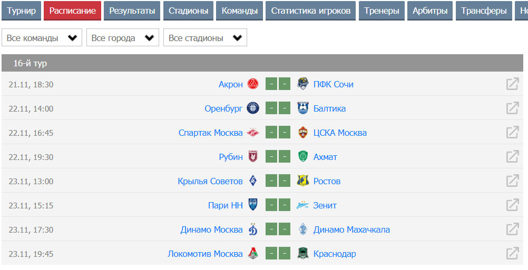Click the home score box for Пари НН match

click(271, 205)
